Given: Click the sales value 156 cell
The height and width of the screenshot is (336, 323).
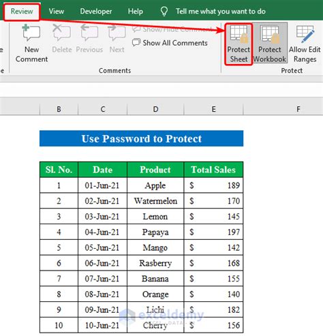Looking at the screenshot, I should coord(213,325).
